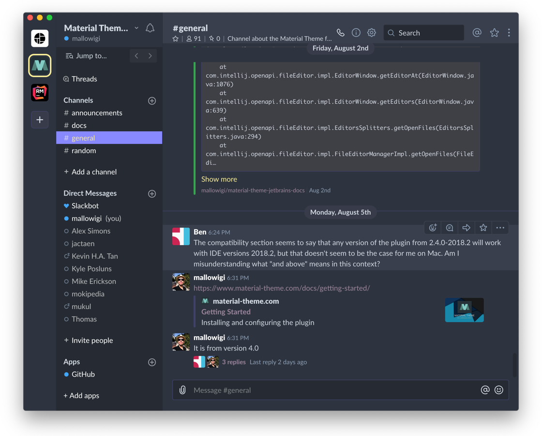
Task: Click the Friday, August 2nd date header
Action: click(341, 48)
